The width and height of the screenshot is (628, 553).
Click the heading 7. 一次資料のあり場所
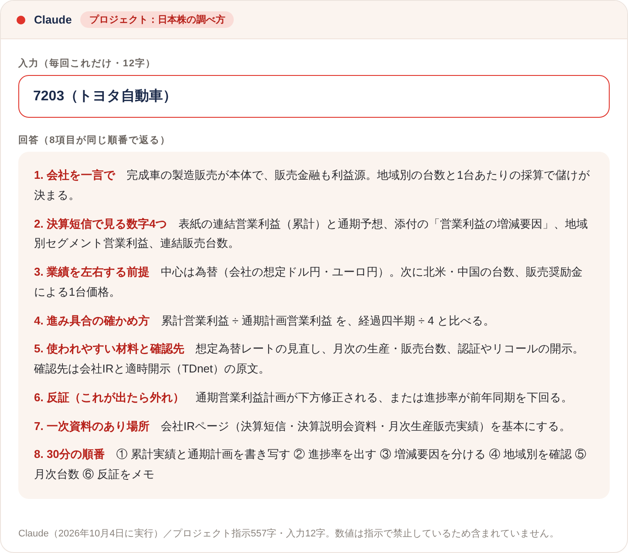pos(92,427)
